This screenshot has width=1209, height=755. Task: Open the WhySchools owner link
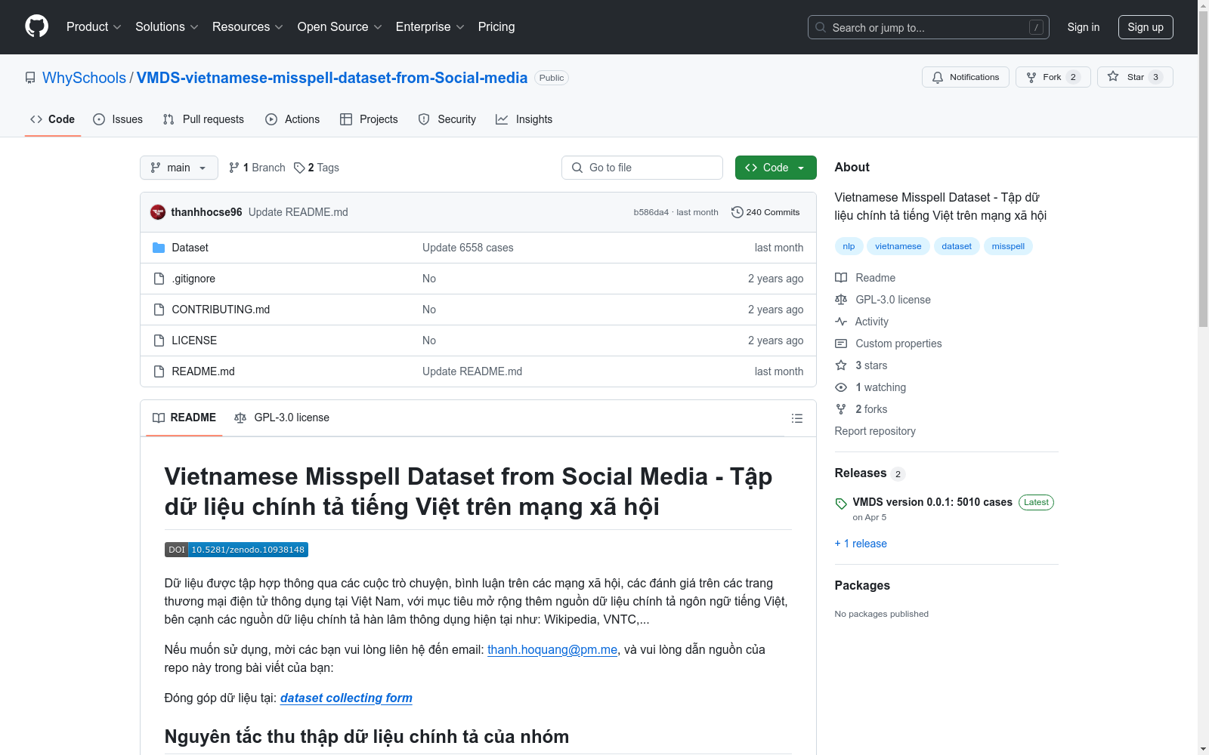point(84,78)
